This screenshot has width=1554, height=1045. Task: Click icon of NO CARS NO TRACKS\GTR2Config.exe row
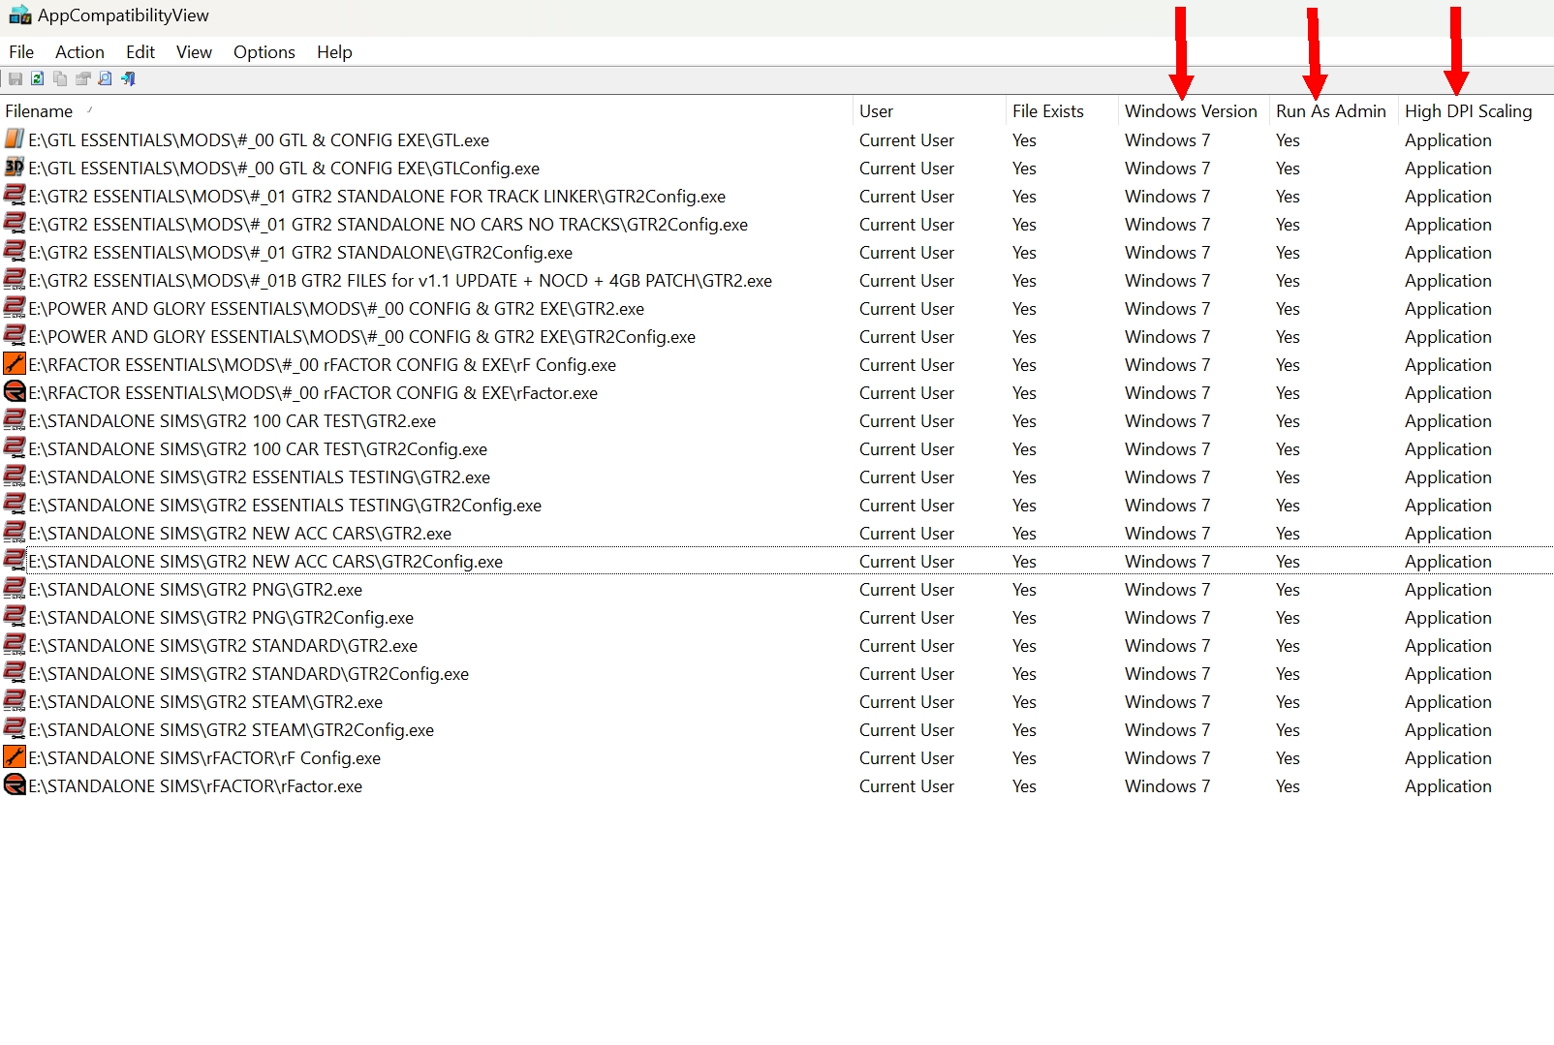[x=15, y=224]
